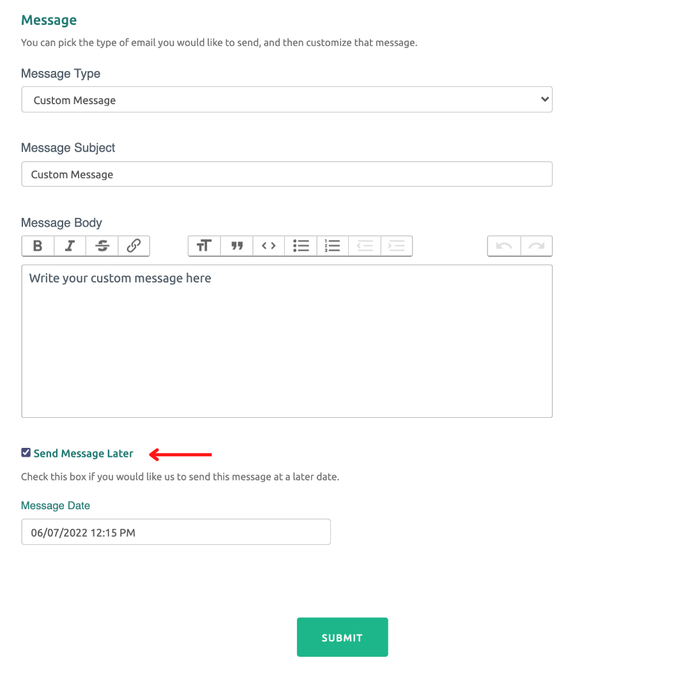Insert a code block
This screenshot has width=679, height=690.
[x=269, y=245]
